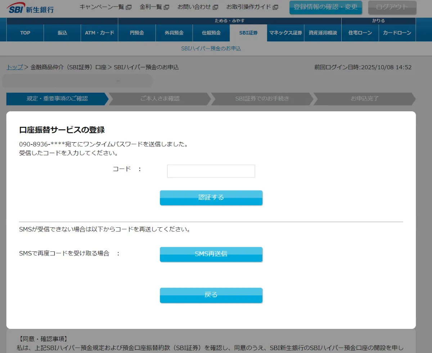Screen dimensions: 432x353
Task: Open 金利一覧 external link
Action: coord(154,7)
